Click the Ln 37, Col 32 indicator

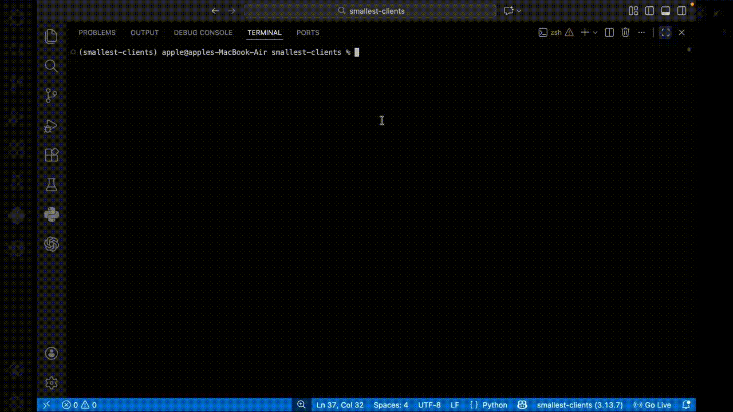pos(340,405)
